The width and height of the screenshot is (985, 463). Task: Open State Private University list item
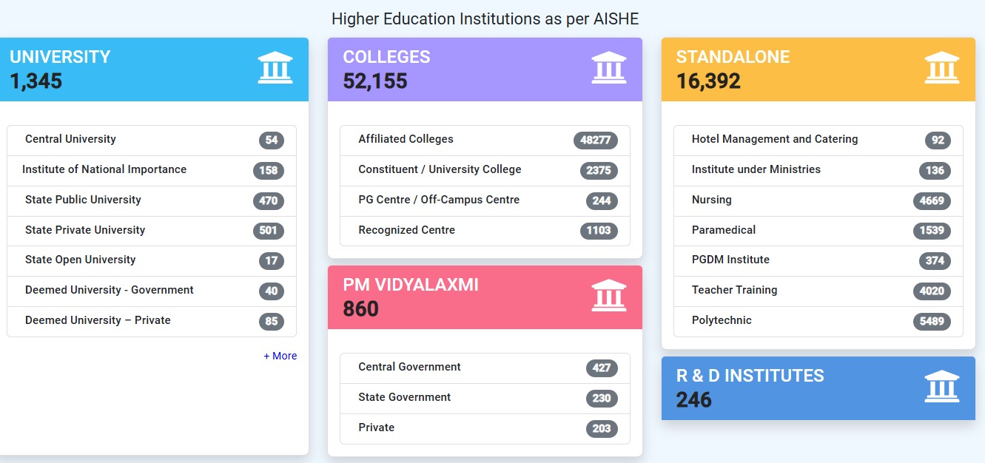click(x=152, y=231)
